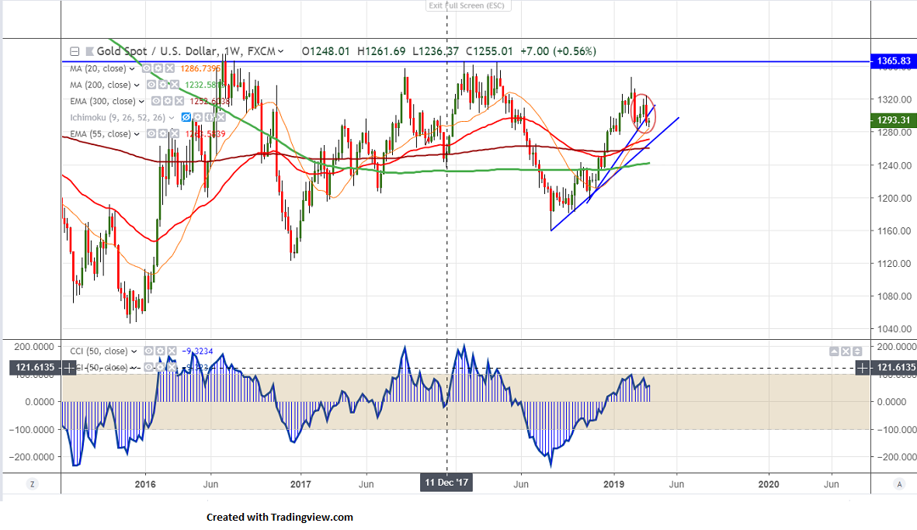The height and width of the screenshot is (530, 917).
Task: Remove MA (20, close) indicator with X
Action: coord(169,68)
